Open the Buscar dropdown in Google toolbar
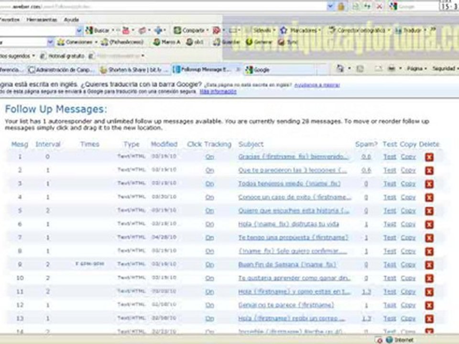 click(x=113, y=30)
